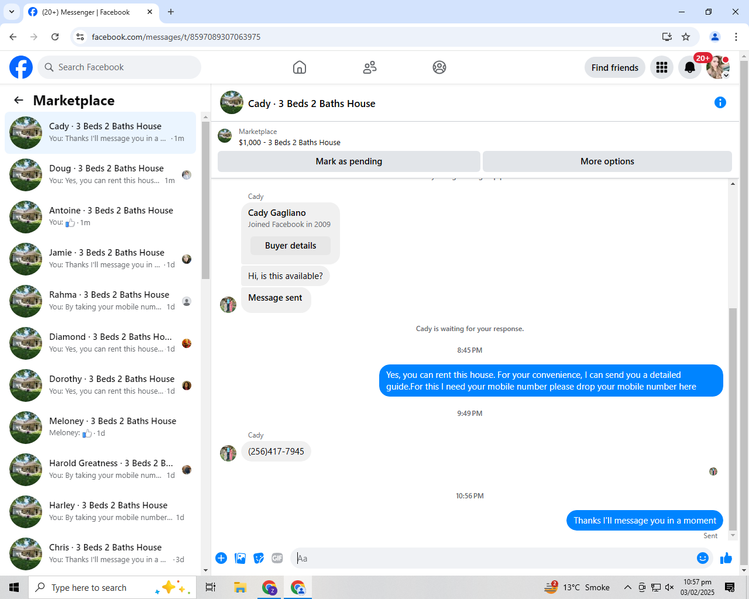Click the chat scrollbar up arrow

coord(733,184)
